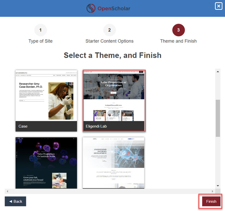Go back with the Back button

click(15, 201)
